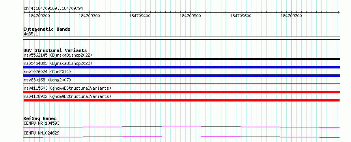Open the CENPU|NR_104593 gene label
The width and height of the screenshot is (351, 142).
41,123
